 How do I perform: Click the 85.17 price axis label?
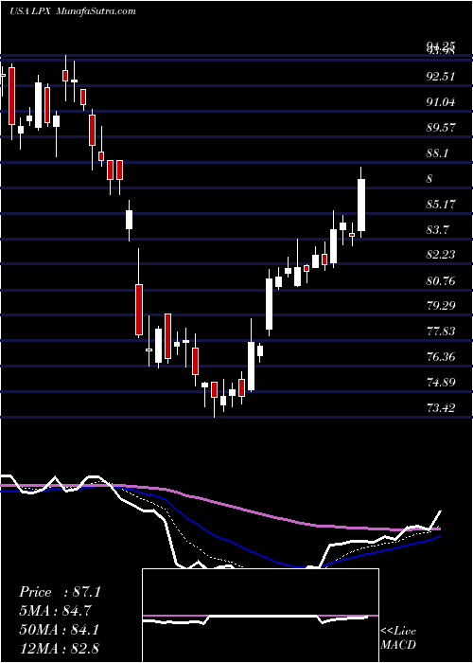(x=441, y=205)
